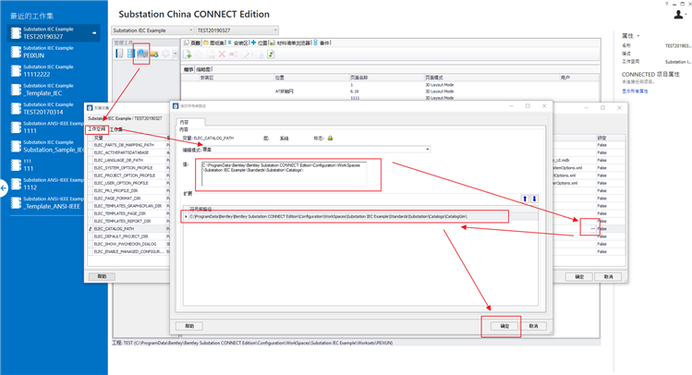Open recent workset TEST20170314
The image size is (692, 375).
coord(46,109)
